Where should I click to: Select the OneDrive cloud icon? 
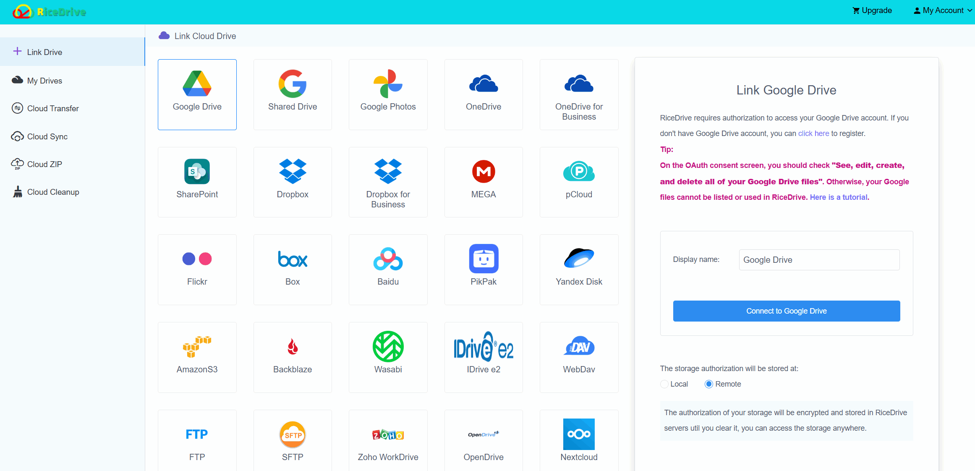click(x=484, y=84)
